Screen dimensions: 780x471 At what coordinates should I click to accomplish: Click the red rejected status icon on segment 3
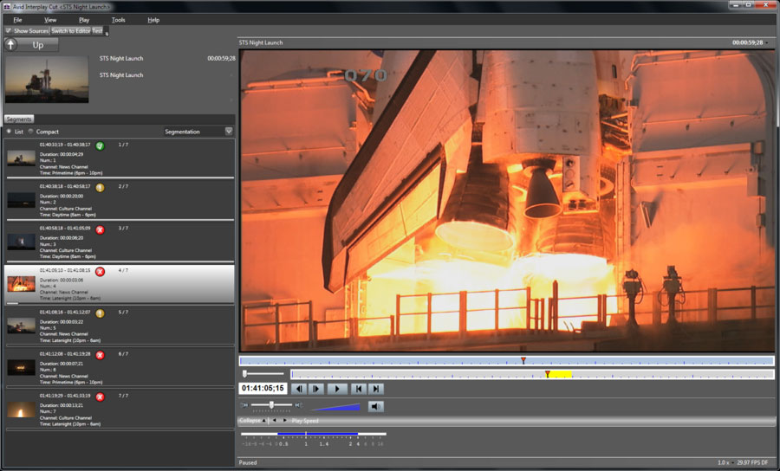100,229
